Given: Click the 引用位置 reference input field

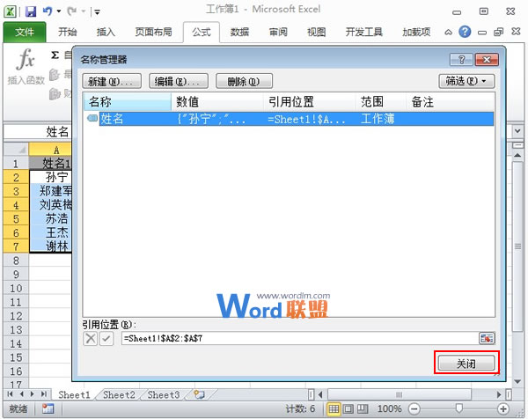Looking at the screenshot, I should tap(297, 338).
